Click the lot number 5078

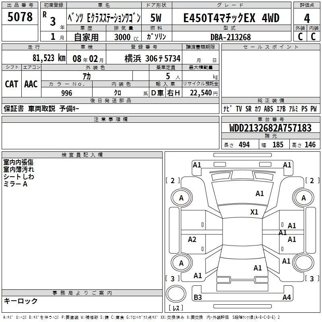click(20, 18)
